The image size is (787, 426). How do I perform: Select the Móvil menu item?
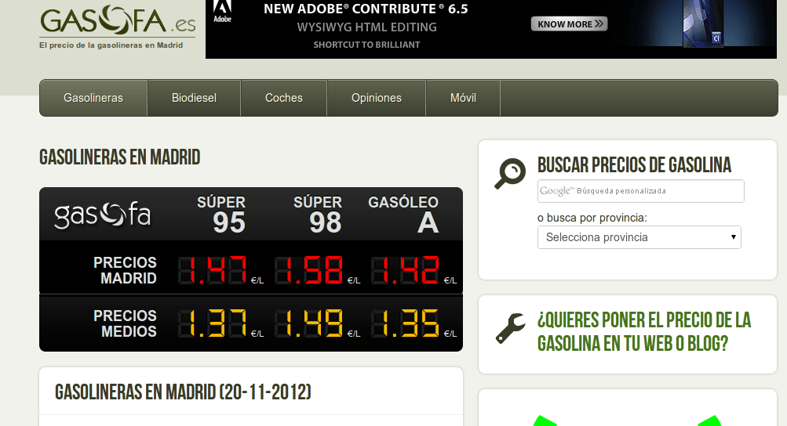pyautogui.click(x=463, y=98)
